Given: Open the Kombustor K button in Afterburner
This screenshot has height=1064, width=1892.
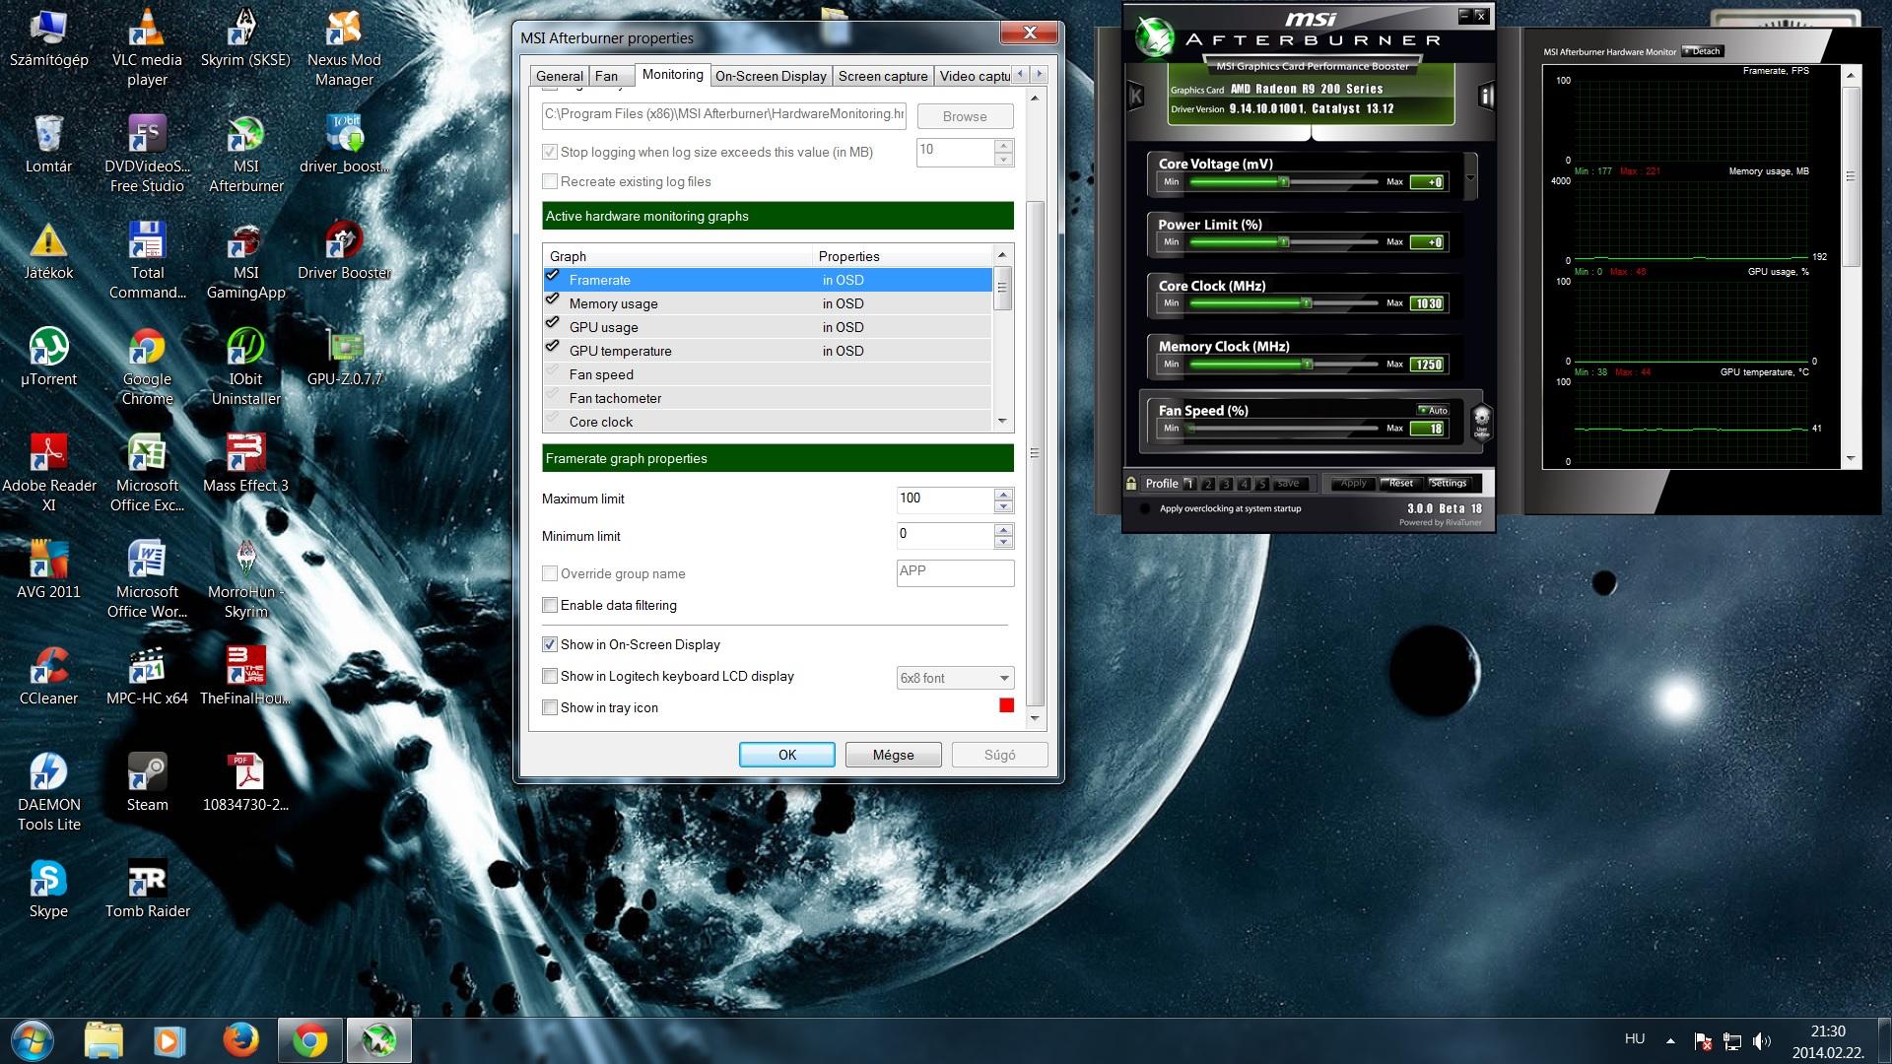Looking at the screenshot, I should tap(1136, 96).
